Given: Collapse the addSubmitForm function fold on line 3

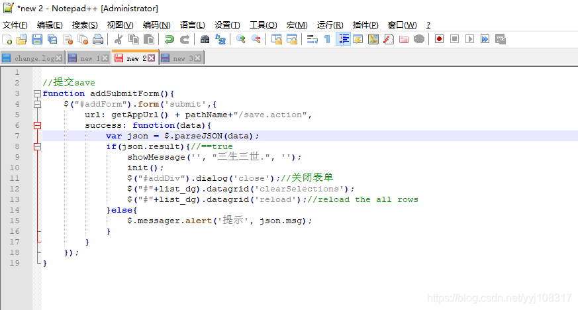Looking at the screenshot, I should coord(37,93).
